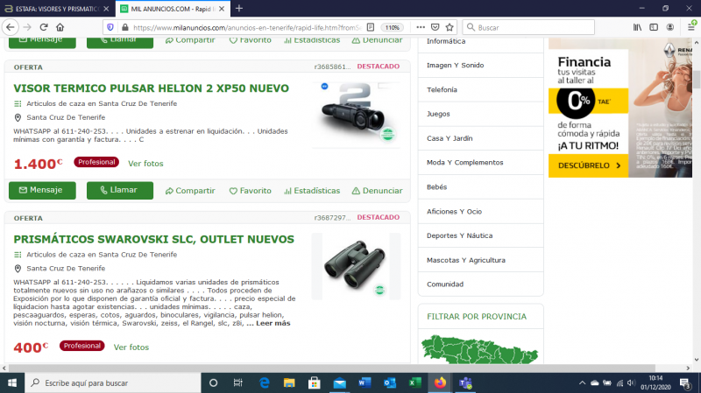Viewport: 701px width, 393px height.
Task: Click the 110% zoom level indicator
Action: [x=392, y=27]
